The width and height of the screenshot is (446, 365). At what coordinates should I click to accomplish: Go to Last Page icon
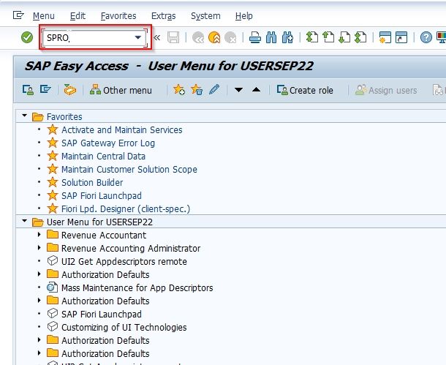click(x=360, y=37)
